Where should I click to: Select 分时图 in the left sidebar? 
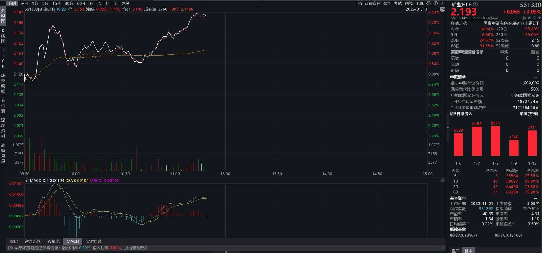coord(3,16)
